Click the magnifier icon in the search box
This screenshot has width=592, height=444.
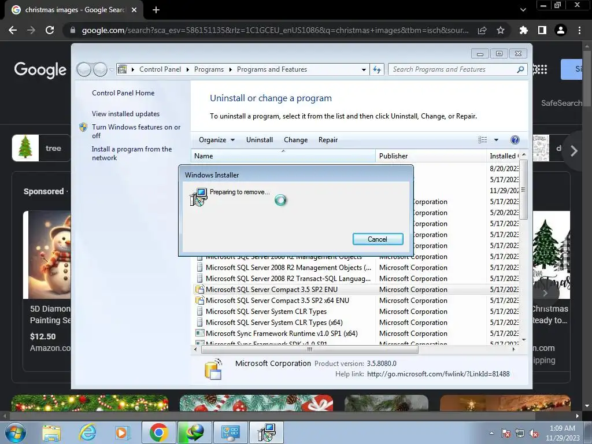(x=520, y=69)
